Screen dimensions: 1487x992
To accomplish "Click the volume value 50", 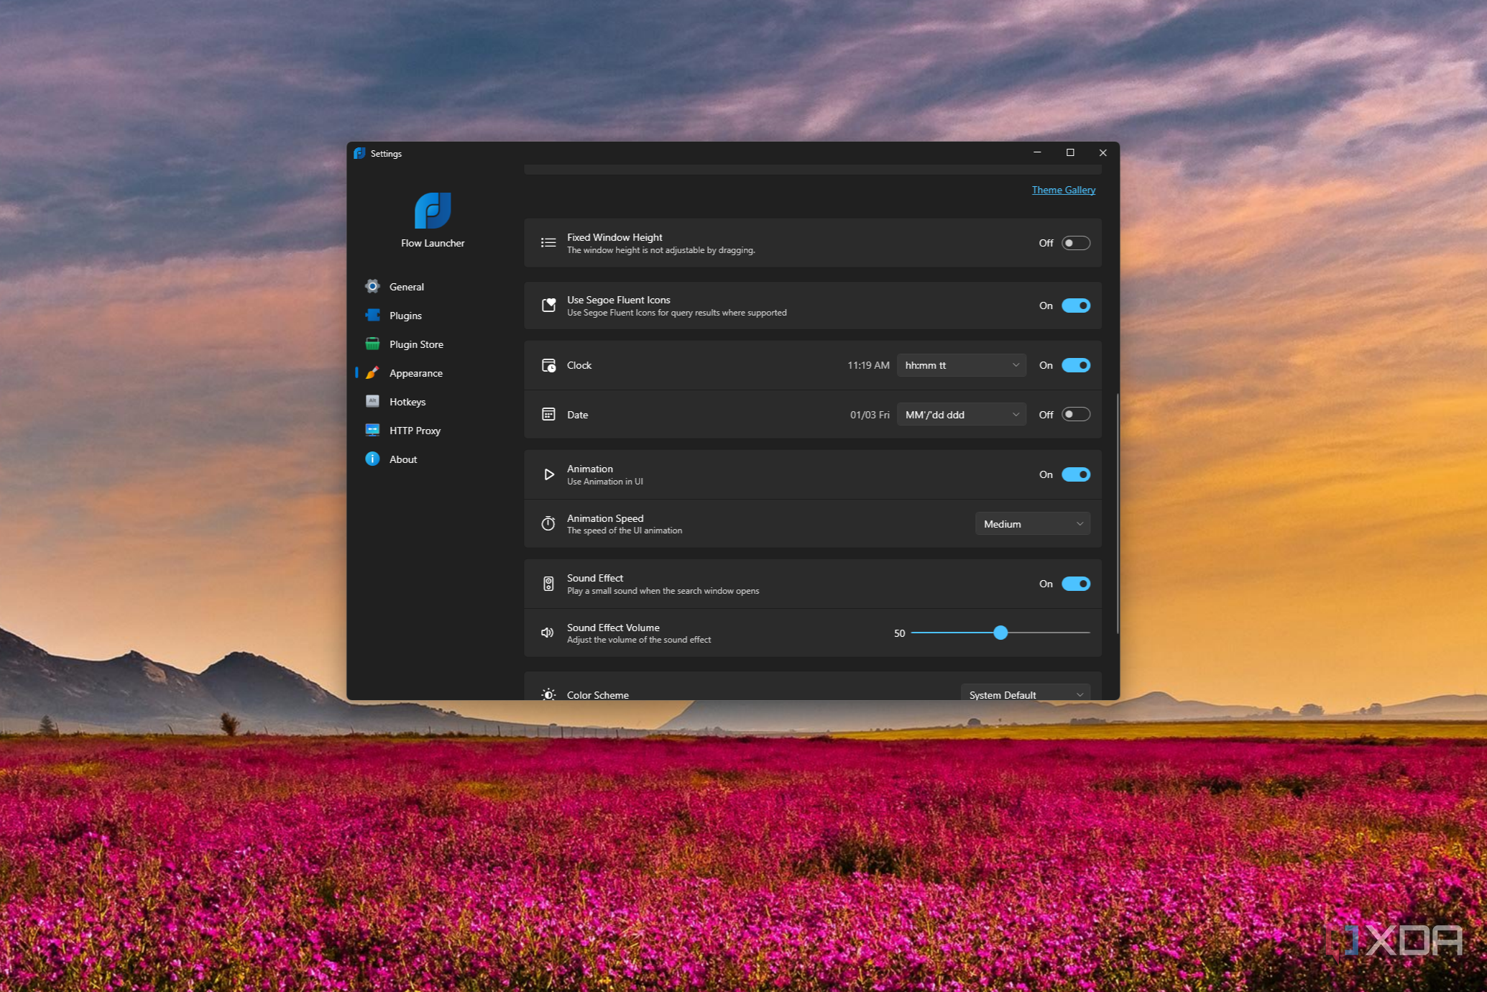I will [899, 633].
